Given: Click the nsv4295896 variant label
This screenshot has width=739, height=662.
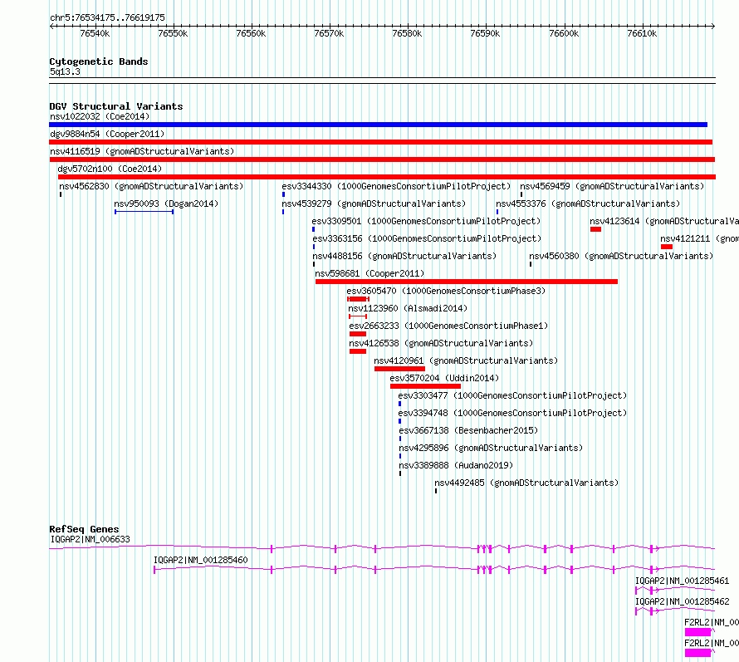Looking at the screenshot, I should pyautogui.click(x=491, y=448).
